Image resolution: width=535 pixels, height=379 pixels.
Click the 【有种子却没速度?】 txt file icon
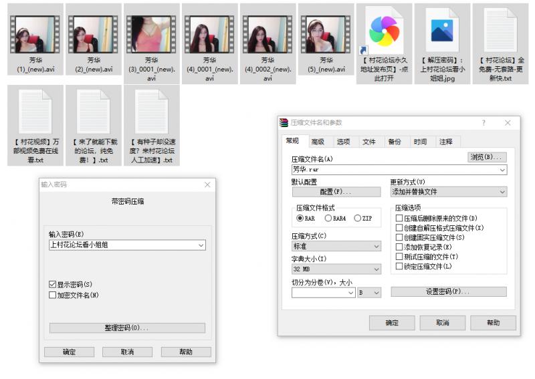point(151,114)
